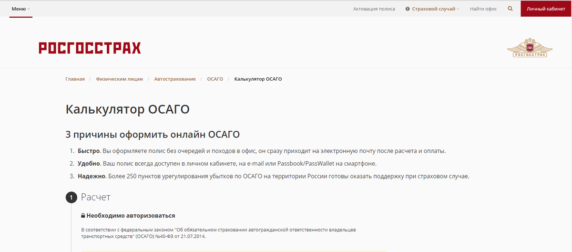The width and height of the screenshot is (572, 252).
Task: Click the Необходимо авторизоваться text
Action: 131,216
